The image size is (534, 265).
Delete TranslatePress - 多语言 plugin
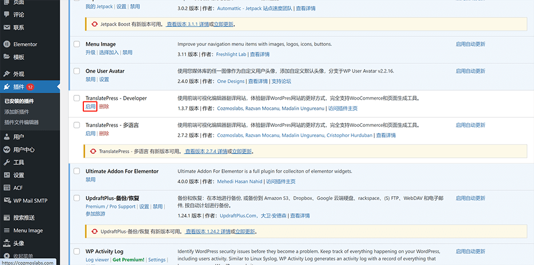coord(104,133)
